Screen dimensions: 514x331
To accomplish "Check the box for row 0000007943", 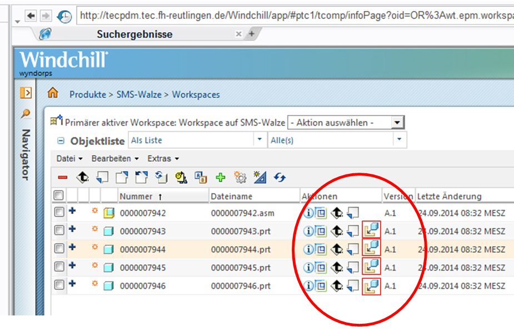I will (x=59, y=230).
